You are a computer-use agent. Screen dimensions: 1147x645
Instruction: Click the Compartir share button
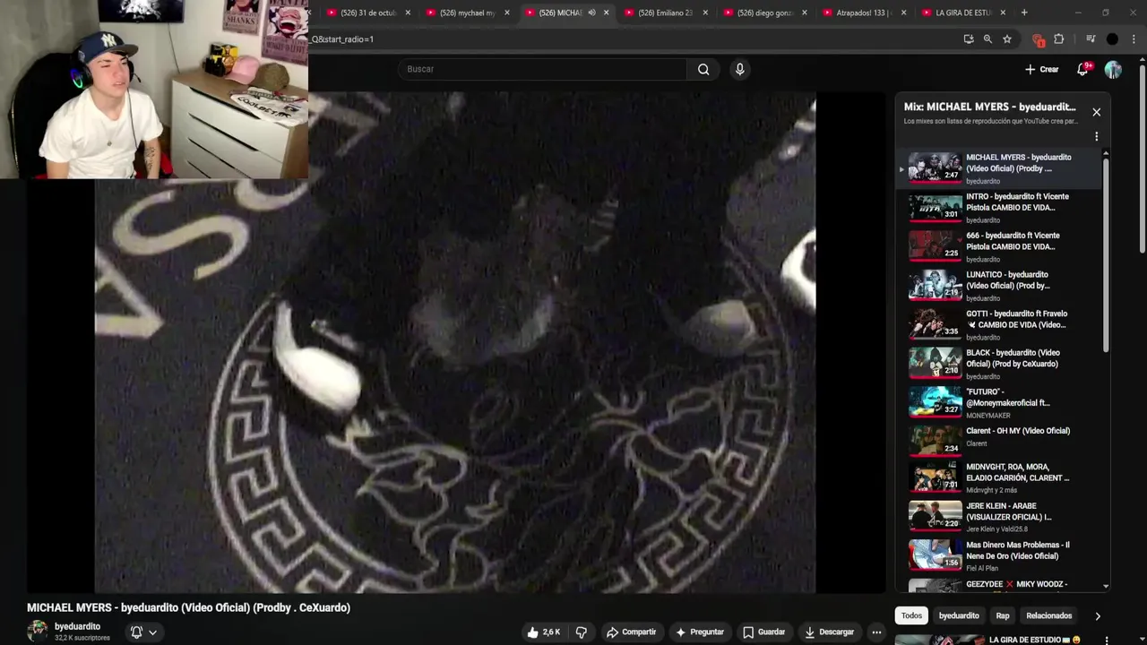[x=631, y=632]
